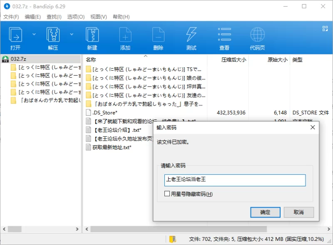Image resolution: width=333 pixels, height=245 pixels.
Task: Select the folder ending with 友達の… in file list
Action: 147,95
